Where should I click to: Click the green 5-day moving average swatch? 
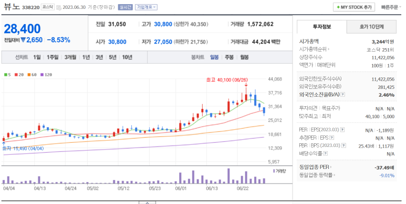[5, 75]
